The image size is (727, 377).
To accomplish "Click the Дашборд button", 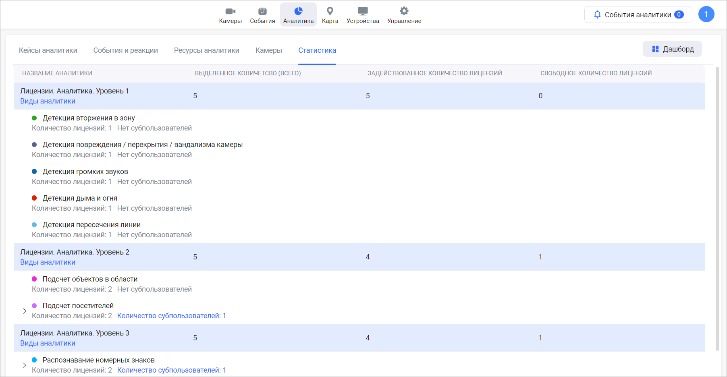I will pos(672,49).
